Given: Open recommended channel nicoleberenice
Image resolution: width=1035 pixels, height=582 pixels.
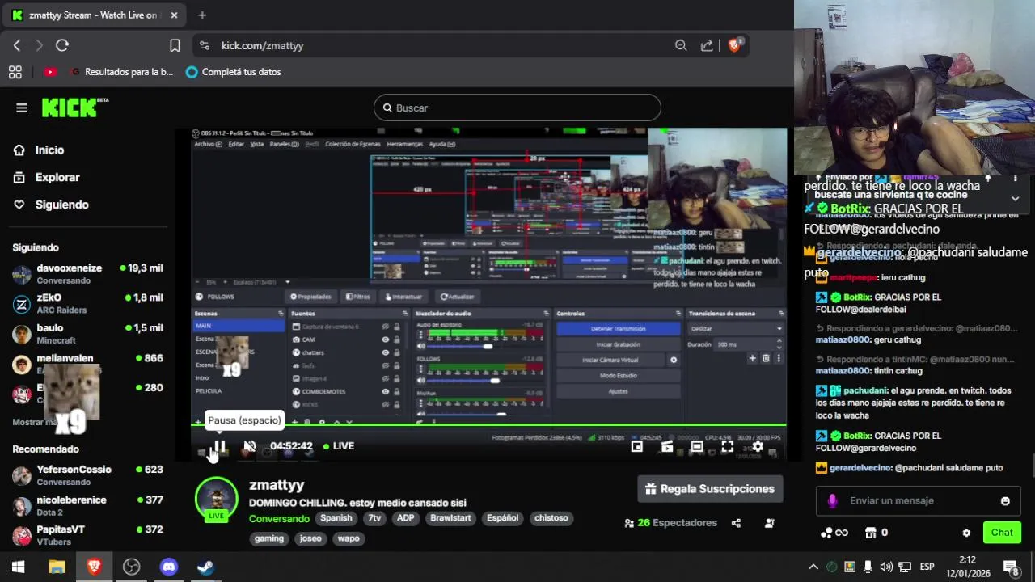Looking at the screenshot, I should (x=87, y=506).
